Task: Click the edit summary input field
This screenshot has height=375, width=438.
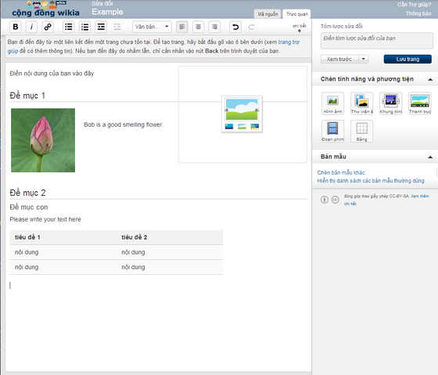Action: point(377,41)
